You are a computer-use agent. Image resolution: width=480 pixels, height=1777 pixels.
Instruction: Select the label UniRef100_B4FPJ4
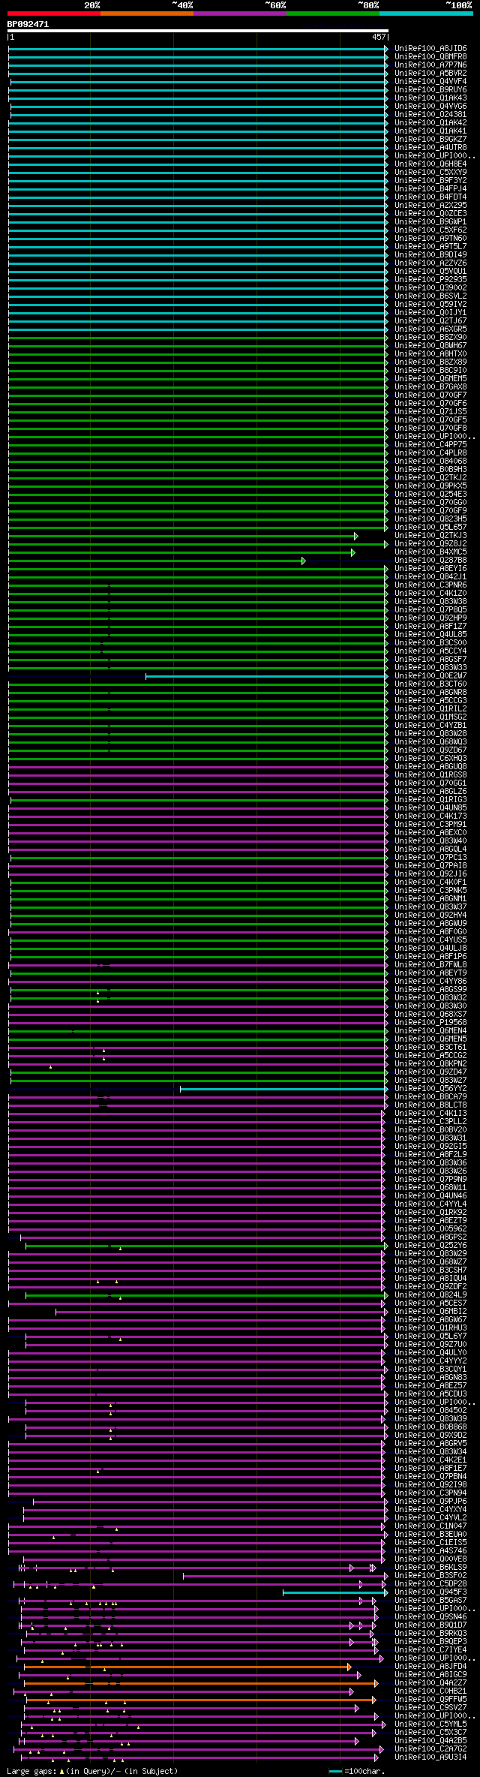click(x=430, y=189)
